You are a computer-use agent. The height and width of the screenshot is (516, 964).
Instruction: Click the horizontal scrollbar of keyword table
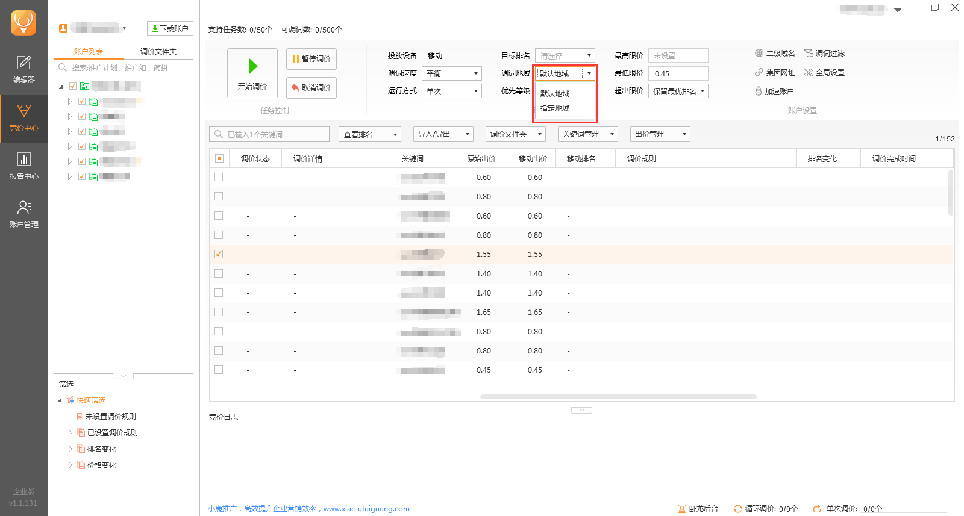pos(618,397)
